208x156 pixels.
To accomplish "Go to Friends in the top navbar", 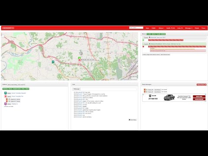I will pos(197,28).
